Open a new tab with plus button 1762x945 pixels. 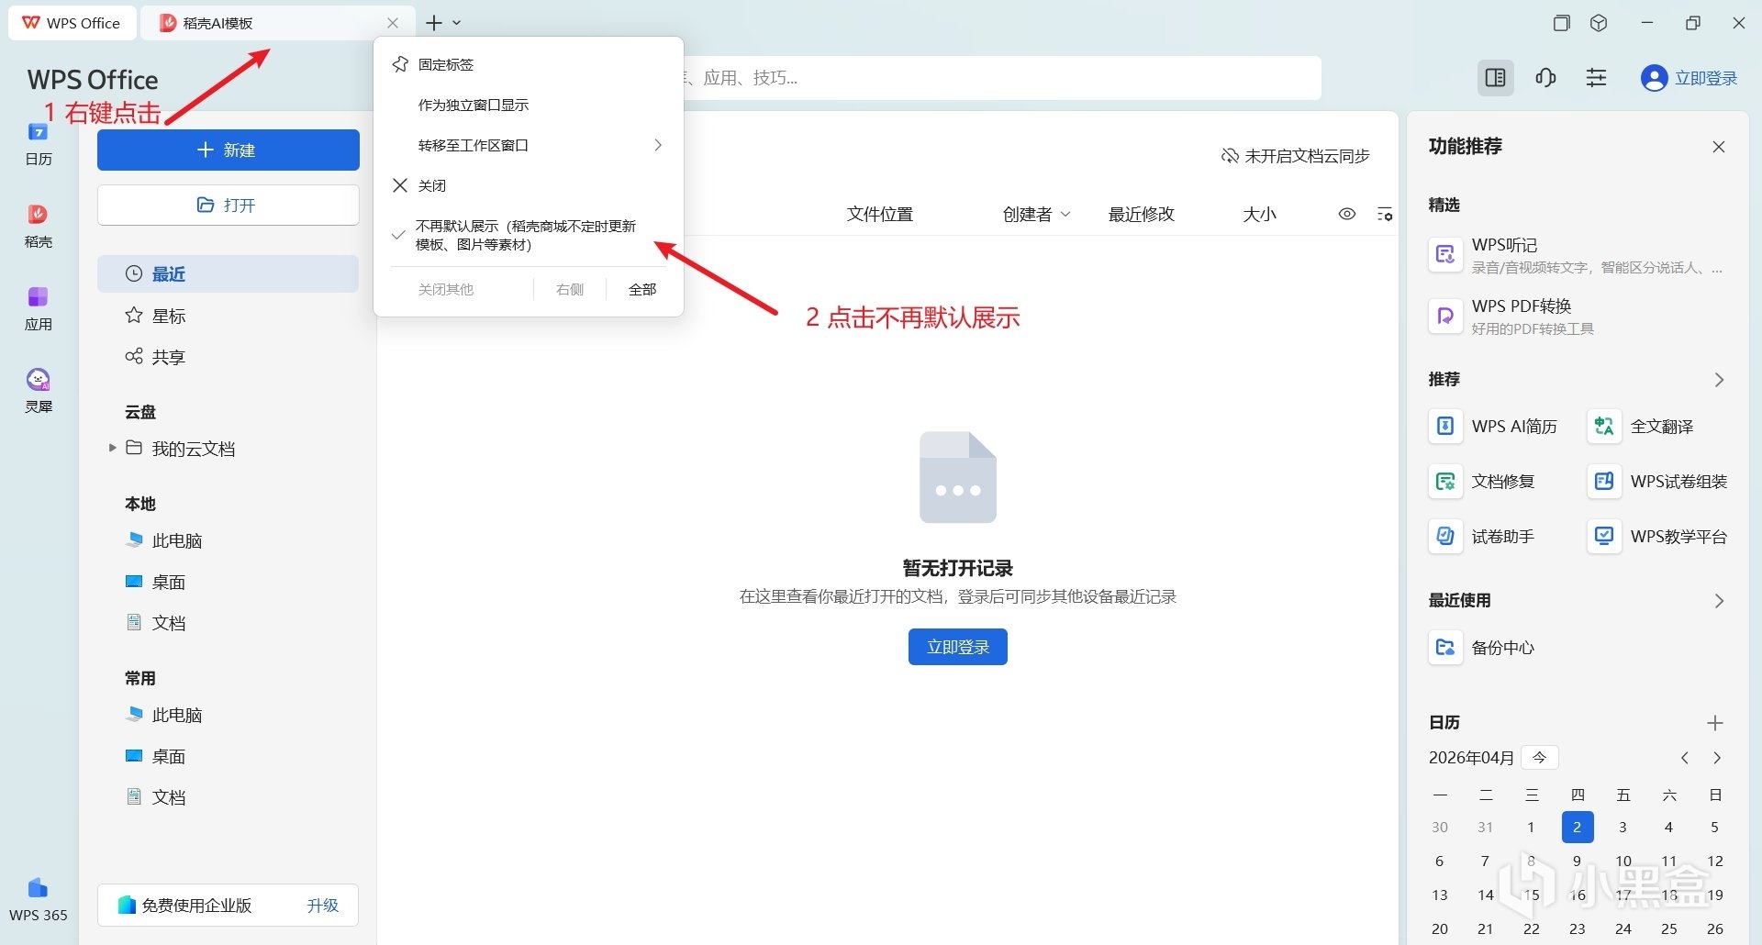click(x=434, y=23)
